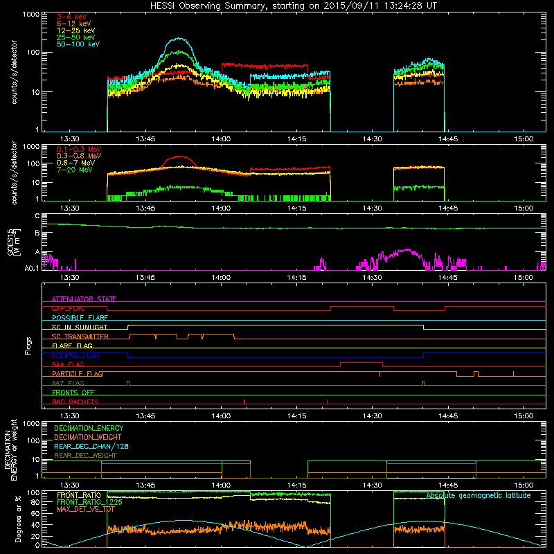Image resolution: width=554 pixels, height=554 pixels.
Task: Click the SAA_FLAG raised segment
Action: [361, 362]
